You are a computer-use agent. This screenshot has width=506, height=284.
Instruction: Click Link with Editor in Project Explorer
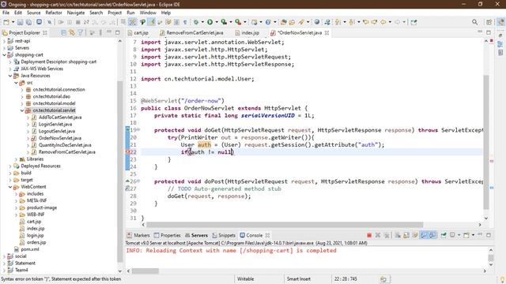(x=72, y=32)
